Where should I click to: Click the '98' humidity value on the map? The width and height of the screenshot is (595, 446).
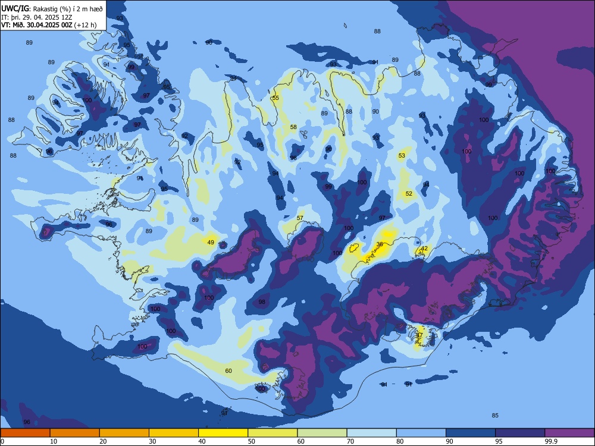[x=262, y=302]
